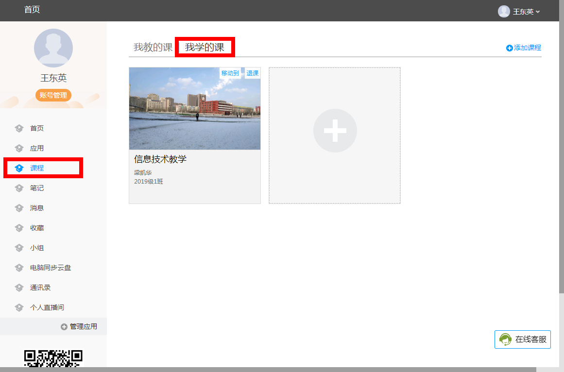Click the 信息技术教学 course title
The image size is (564, 372).
pos(160,159)
